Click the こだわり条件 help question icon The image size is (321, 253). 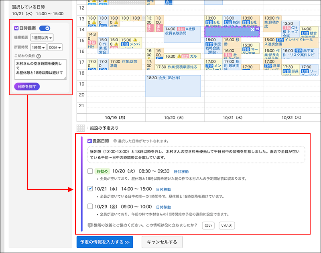coord(39,56)
